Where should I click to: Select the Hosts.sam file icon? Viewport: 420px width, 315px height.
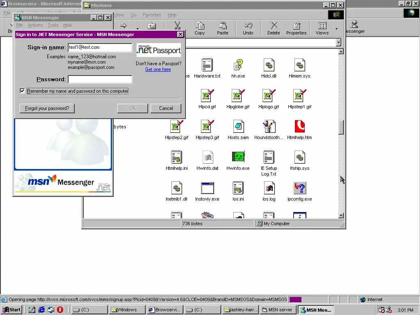click(238, 126)
